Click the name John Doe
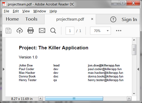 click(26, 65)
